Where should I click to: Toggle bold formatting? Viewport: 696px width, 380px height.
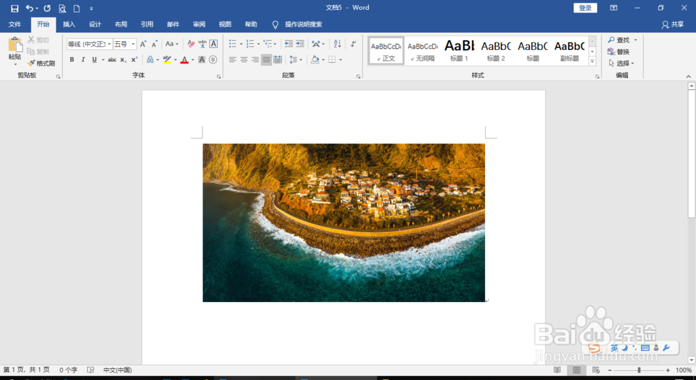[x=72, y=59]
